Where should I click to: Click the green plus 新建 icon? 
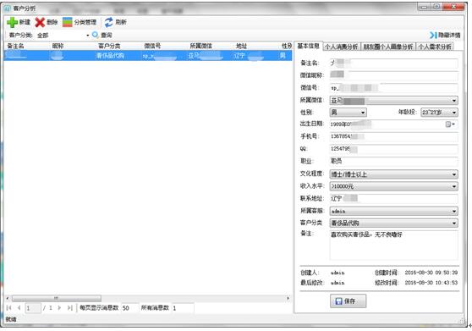coord(13,22)
